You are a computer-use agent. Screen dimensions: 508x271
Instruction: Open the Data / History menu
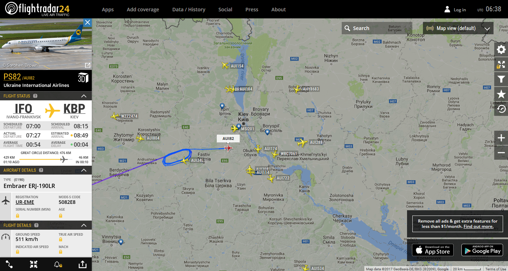pyautogui.click(x=189, y=10)
